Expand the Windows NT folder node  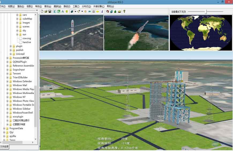click(x=7, y=97)
